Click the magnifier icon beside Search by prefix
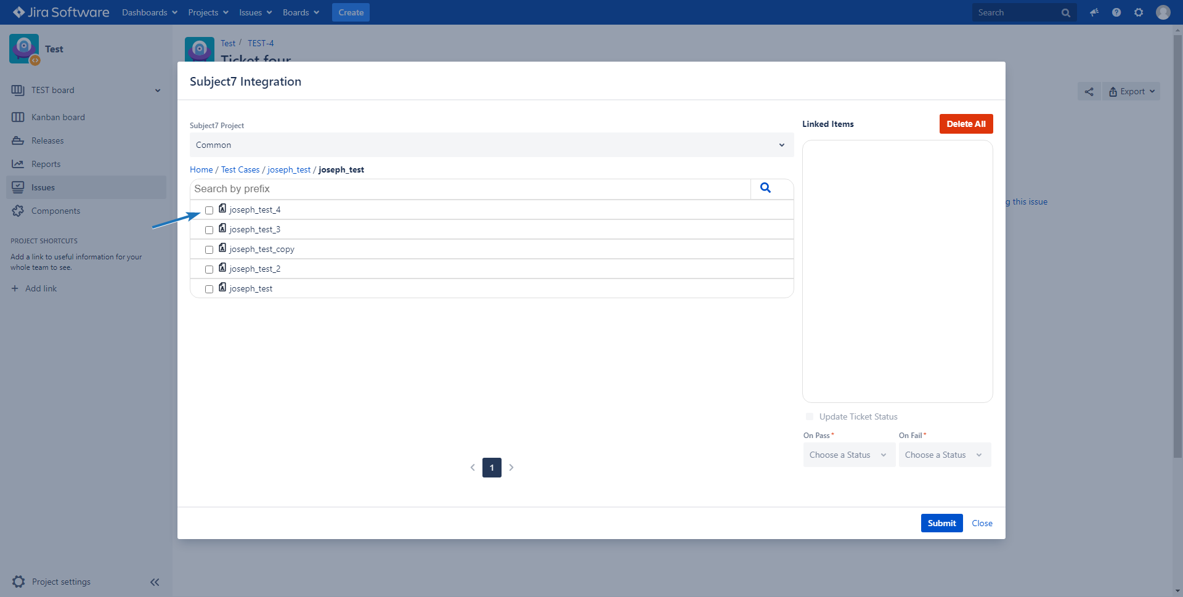Viewport: 1183px width, 597px height. pyautogui.click(x=765, y=189)
